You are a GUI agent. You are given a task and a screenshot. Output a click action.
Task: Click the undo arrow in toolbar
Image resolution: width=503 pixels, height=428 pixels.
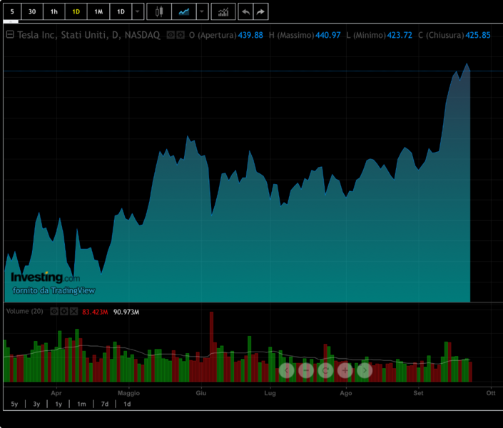click(x=245, y=11)
